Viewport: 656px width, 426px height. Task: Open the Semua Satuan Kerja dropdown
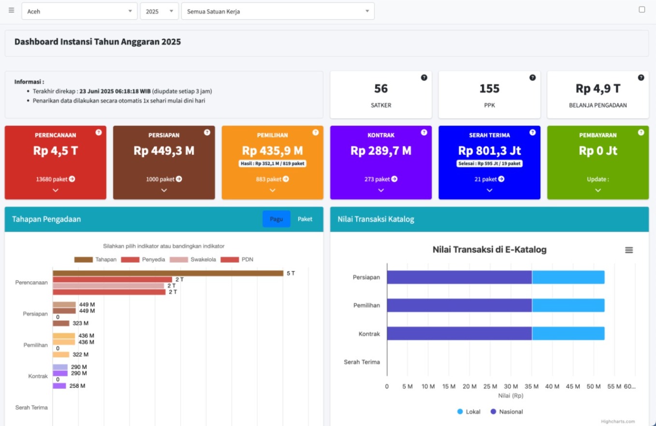pos(277,11)
